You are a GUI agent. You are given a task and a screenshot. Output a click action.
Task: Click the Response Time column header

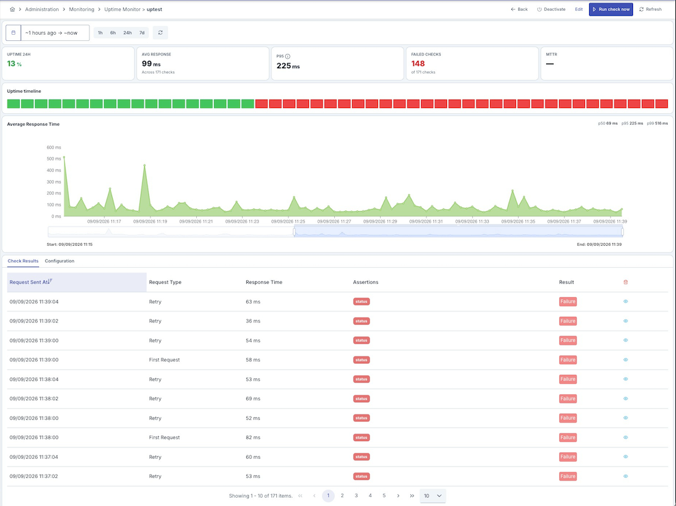click(264, 282)
